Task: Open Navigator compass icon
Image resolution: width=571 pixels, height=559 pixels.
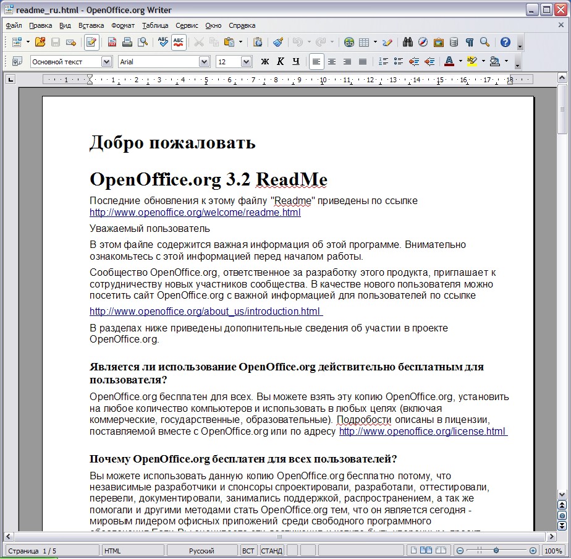Action: pos(423,42)
